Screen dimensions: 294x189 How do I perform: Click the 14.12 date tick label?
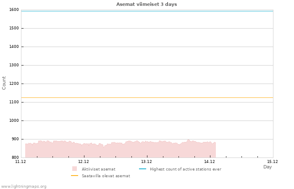(x=210, y=161)
